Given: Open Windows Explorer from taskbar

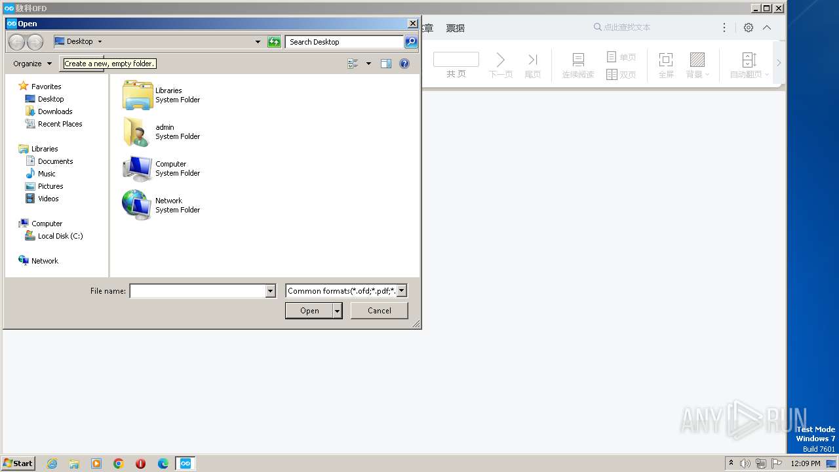Looking at the screenshot, I should pos(74,463).
